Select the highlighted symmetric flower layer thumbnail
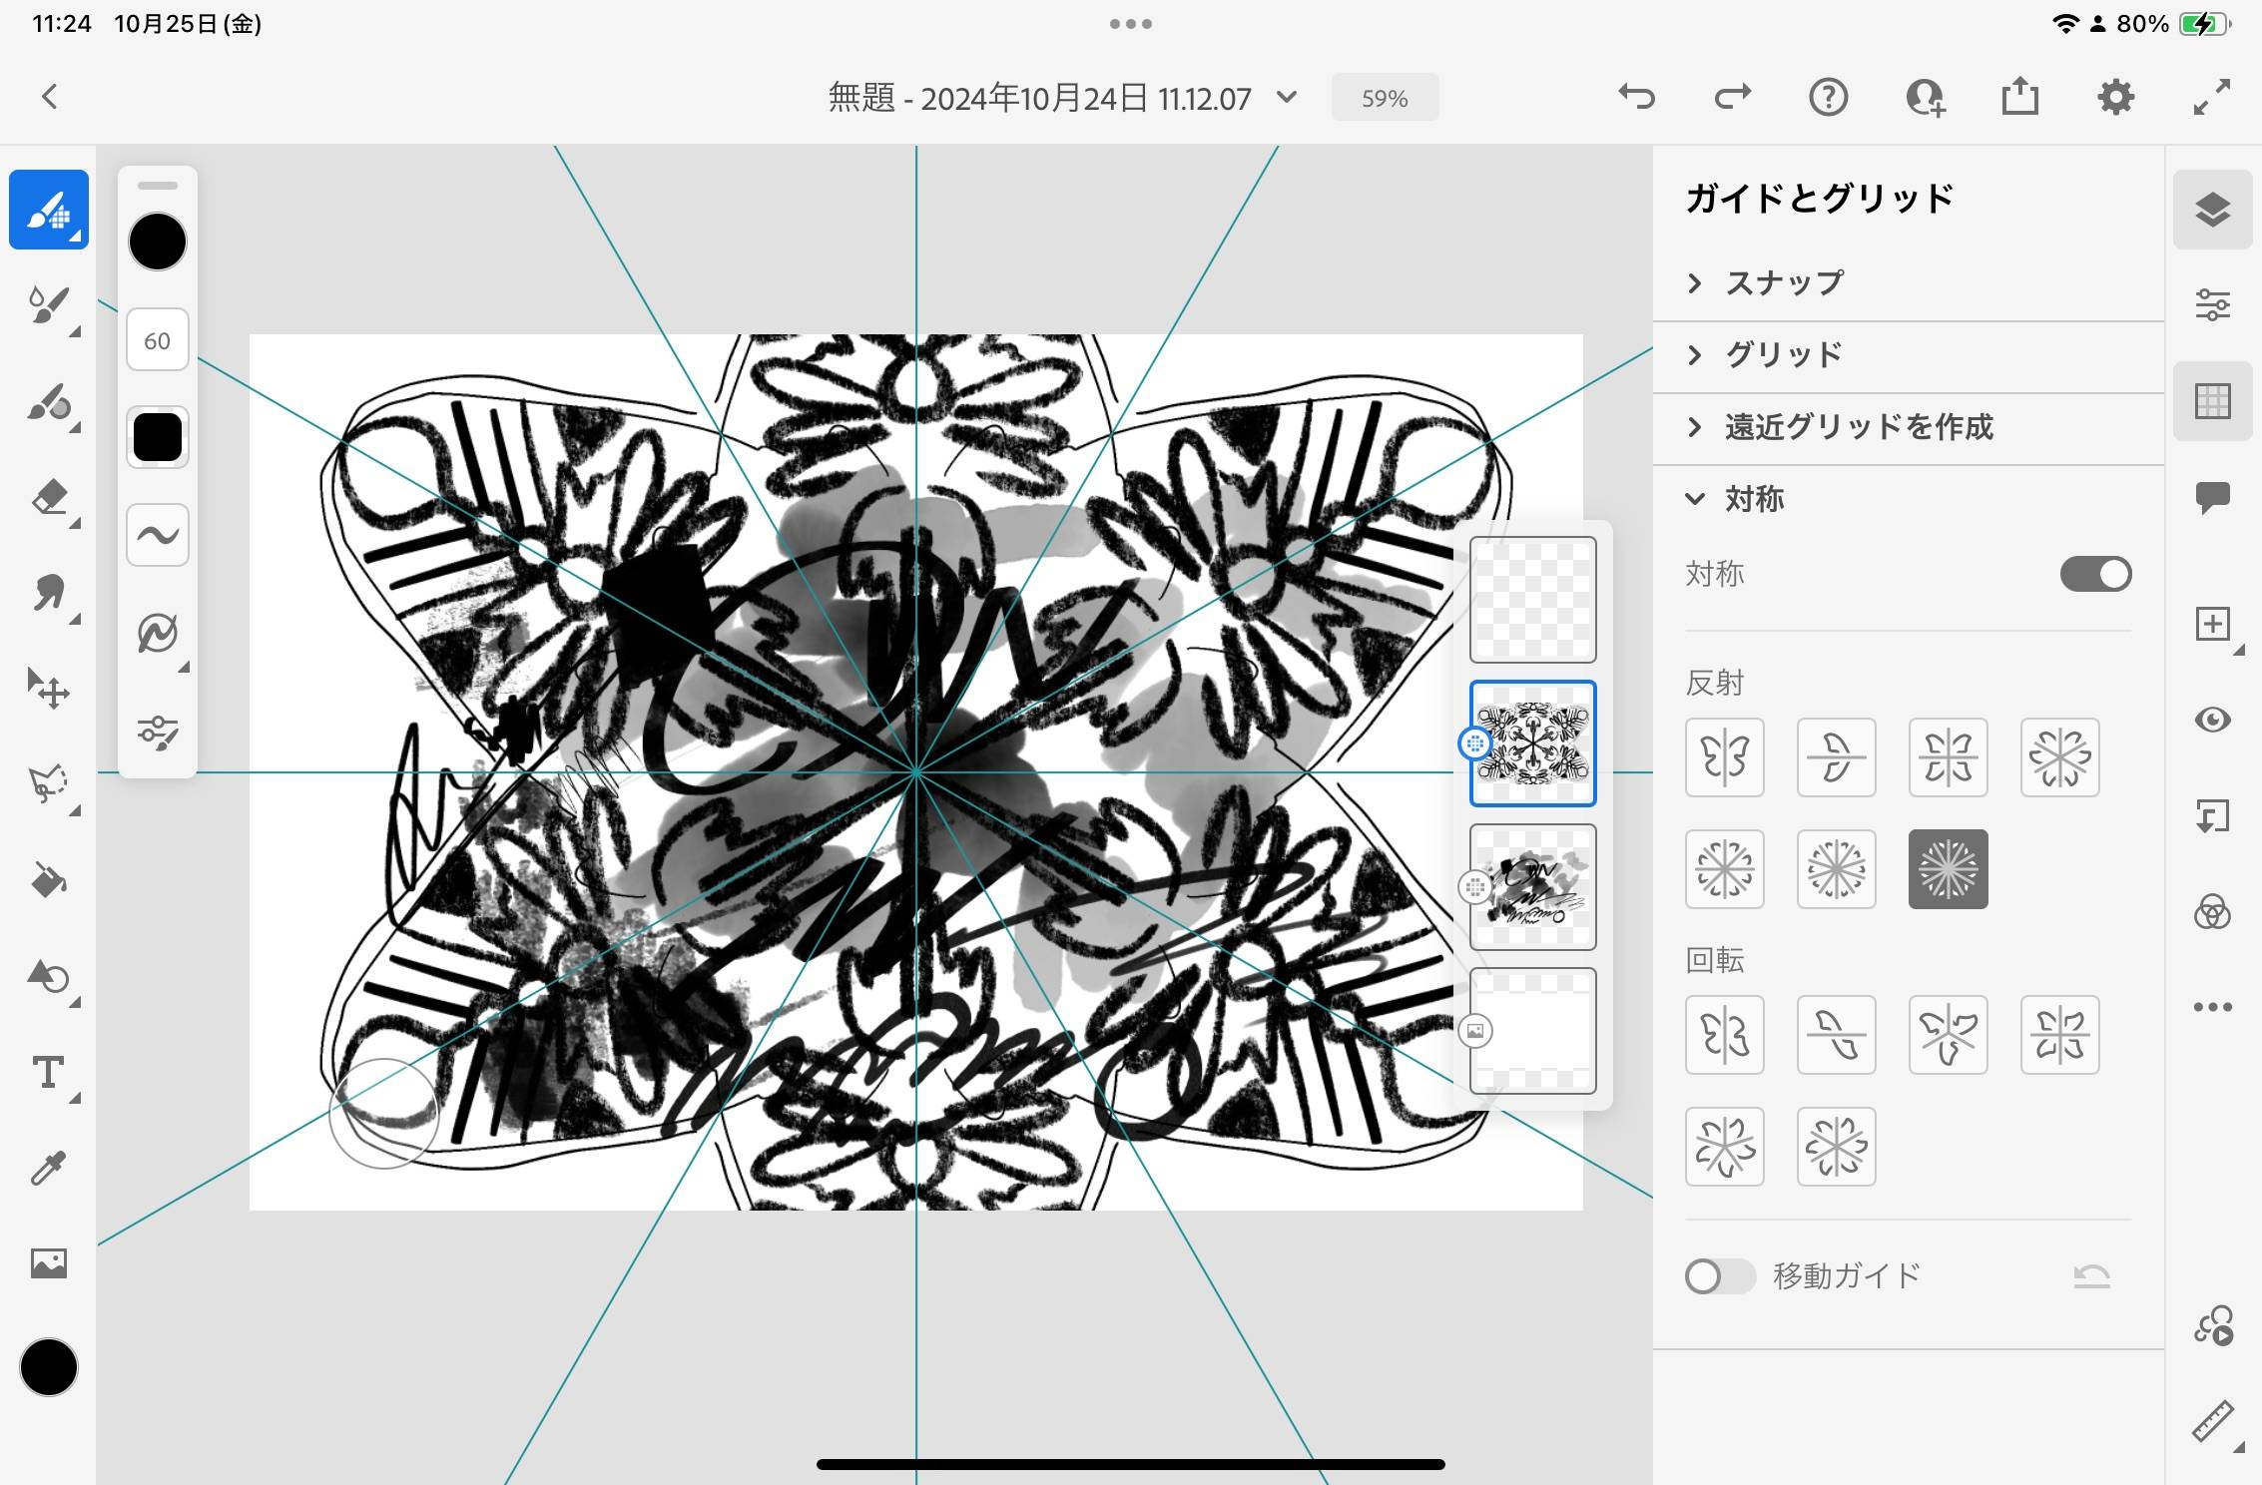 [1533, 743]
